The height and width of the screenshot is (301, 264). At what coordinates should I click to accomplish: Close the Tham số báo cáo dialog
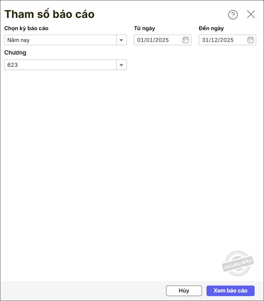251,15
